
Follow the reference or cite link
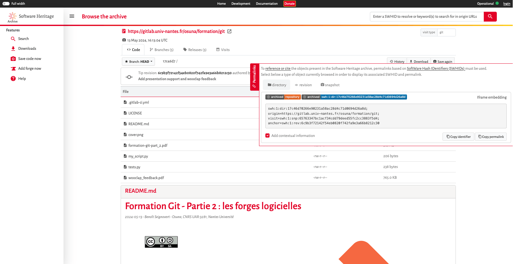[278, 68]
